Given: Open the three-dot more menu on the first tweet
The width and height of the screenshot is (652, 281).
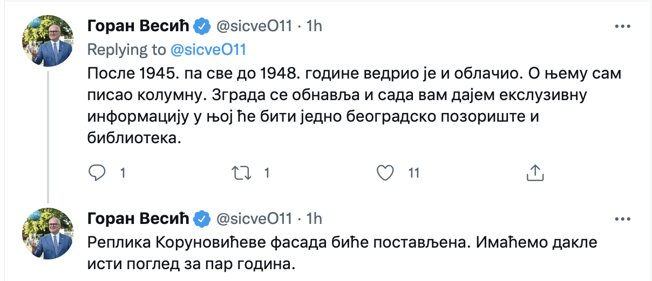Looking at the screenshot, I should coord(623,26).
